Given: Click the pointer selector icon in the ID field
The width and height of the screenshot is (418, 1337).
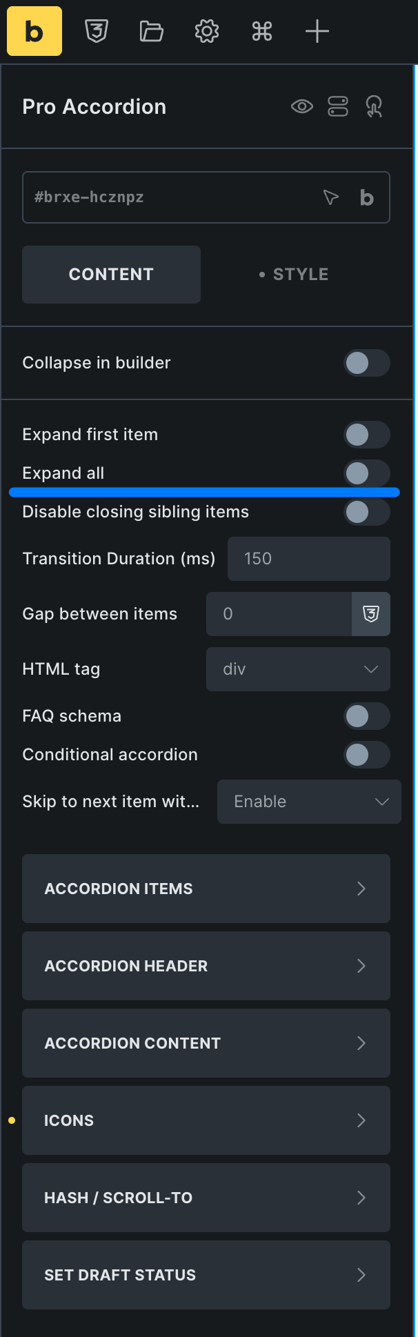Looking at the screenshot, I should pos(331,197).
